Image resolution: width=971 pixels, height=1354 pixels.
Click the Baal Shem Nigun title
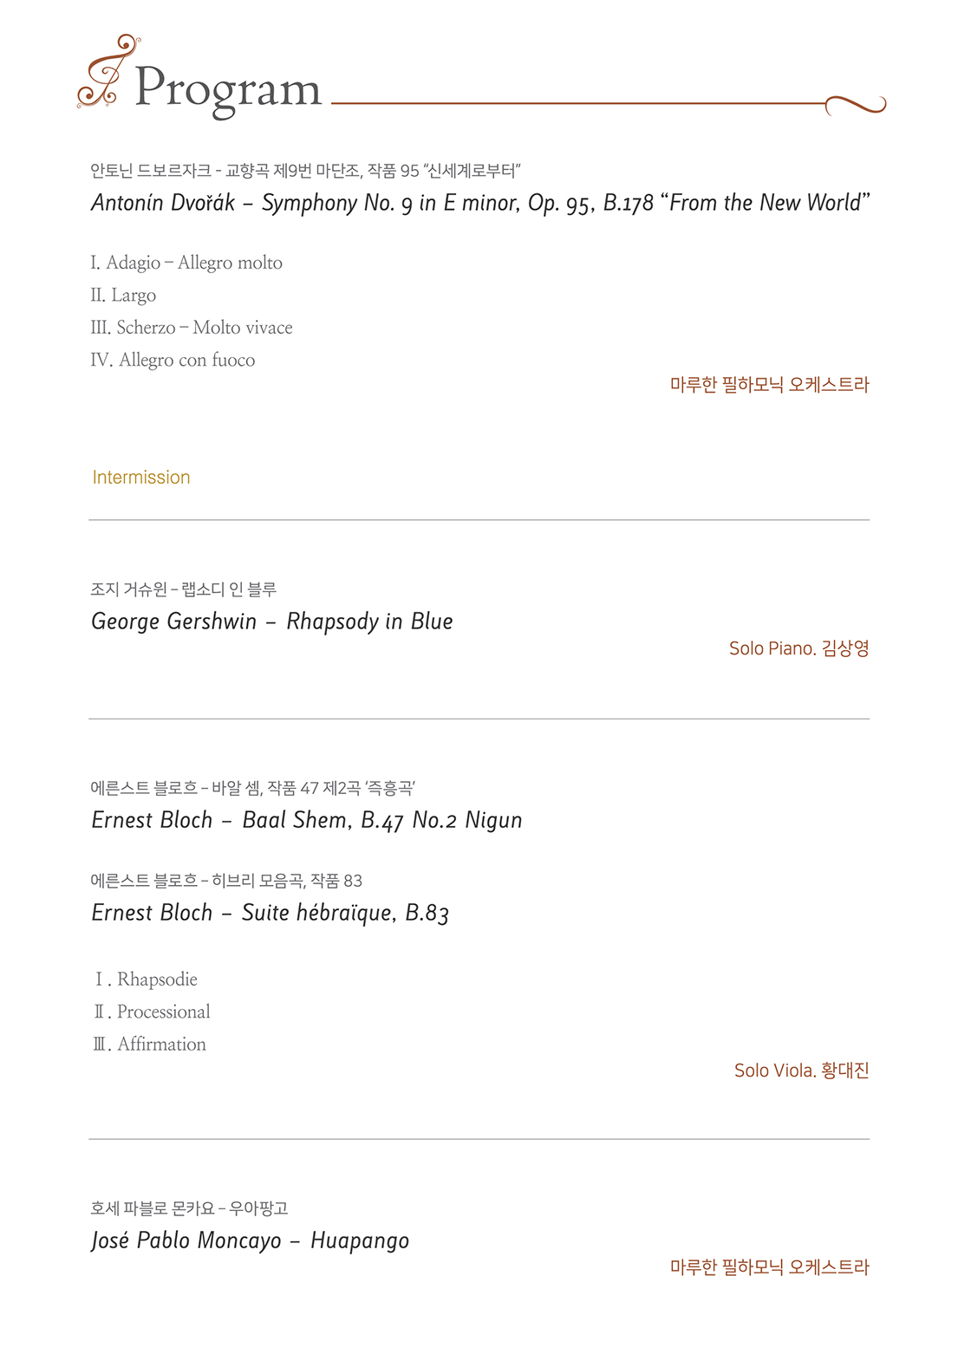click(x=307, y=821)
